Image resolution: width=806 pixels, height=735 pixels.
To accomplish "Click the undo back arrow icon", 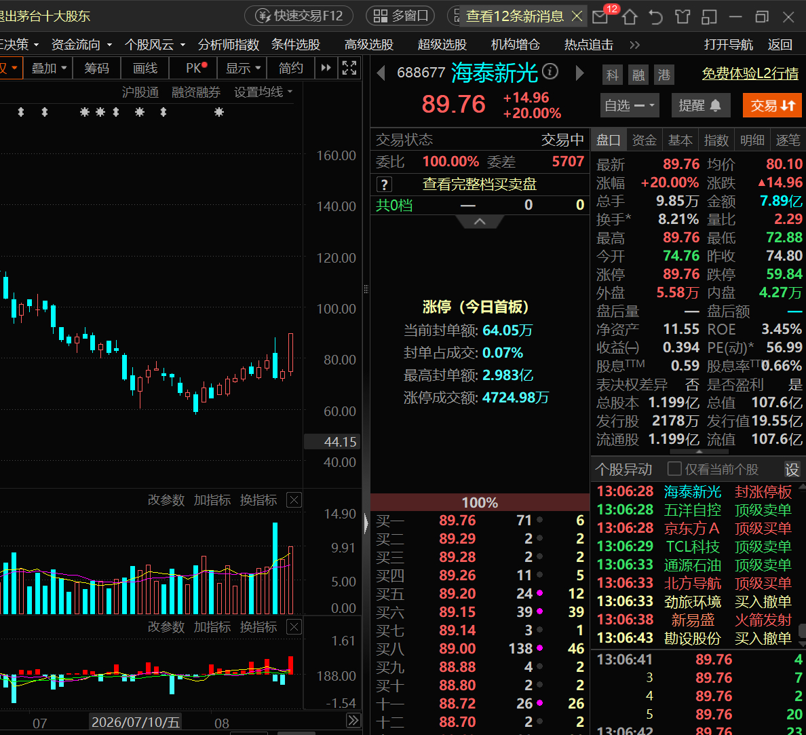I will (x=655, y=17).
